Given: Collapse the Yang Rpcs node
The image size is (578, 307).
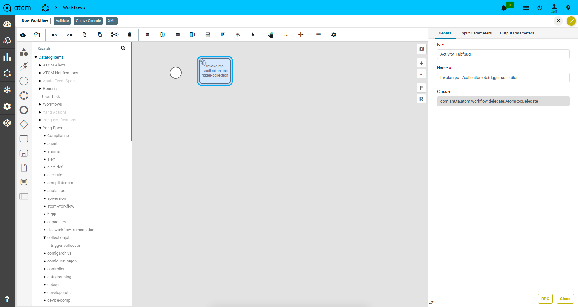Looking at the screenshot, I should [x=40, y=128].
